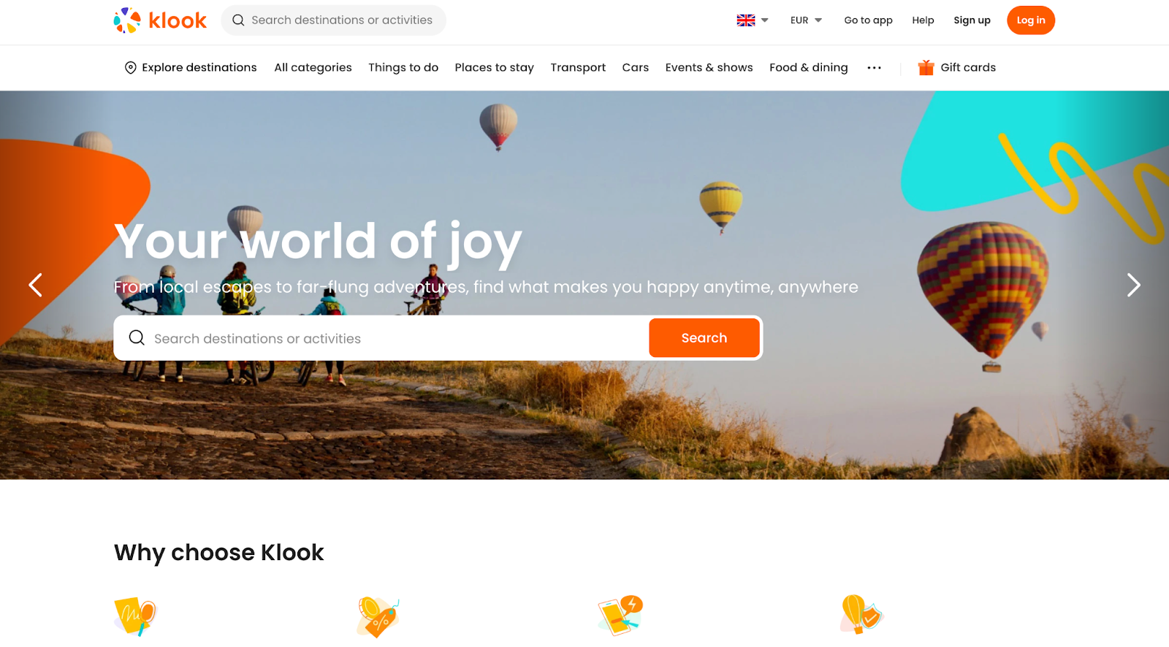Image resolution: width=1169 pixels, height=647 pixels.
Task: Click the magnifier in the hero search box
Action: [137, 337]
